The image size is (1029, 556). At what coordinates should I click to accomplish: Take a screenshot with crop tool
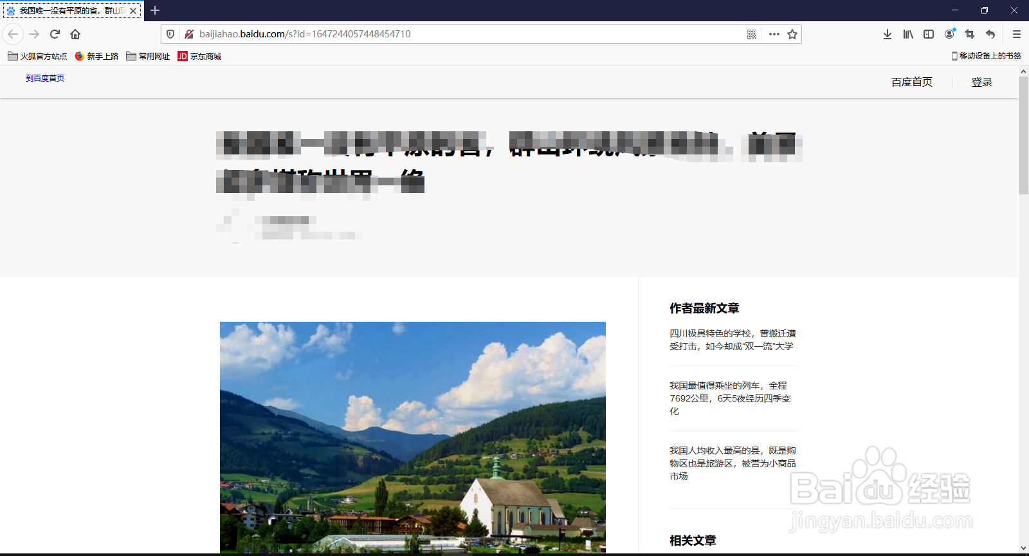pos(970,34)
